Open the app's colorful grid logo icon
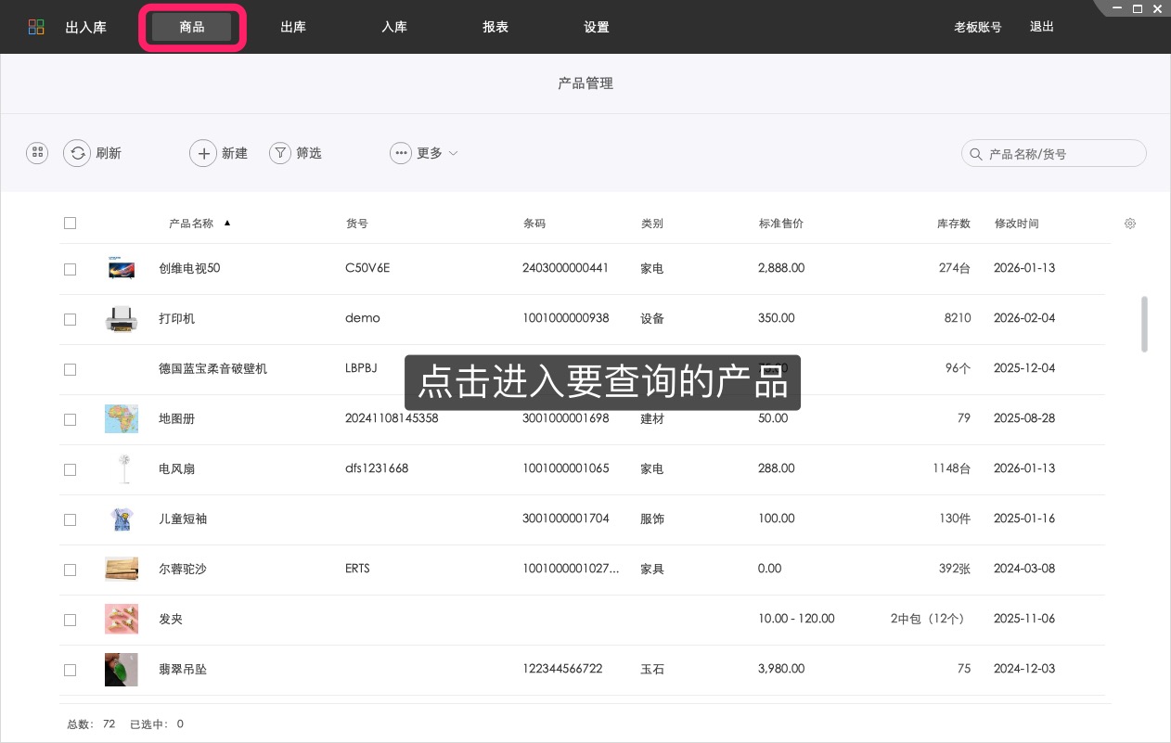The image size is (1171, 743). (x=36, y=27)
